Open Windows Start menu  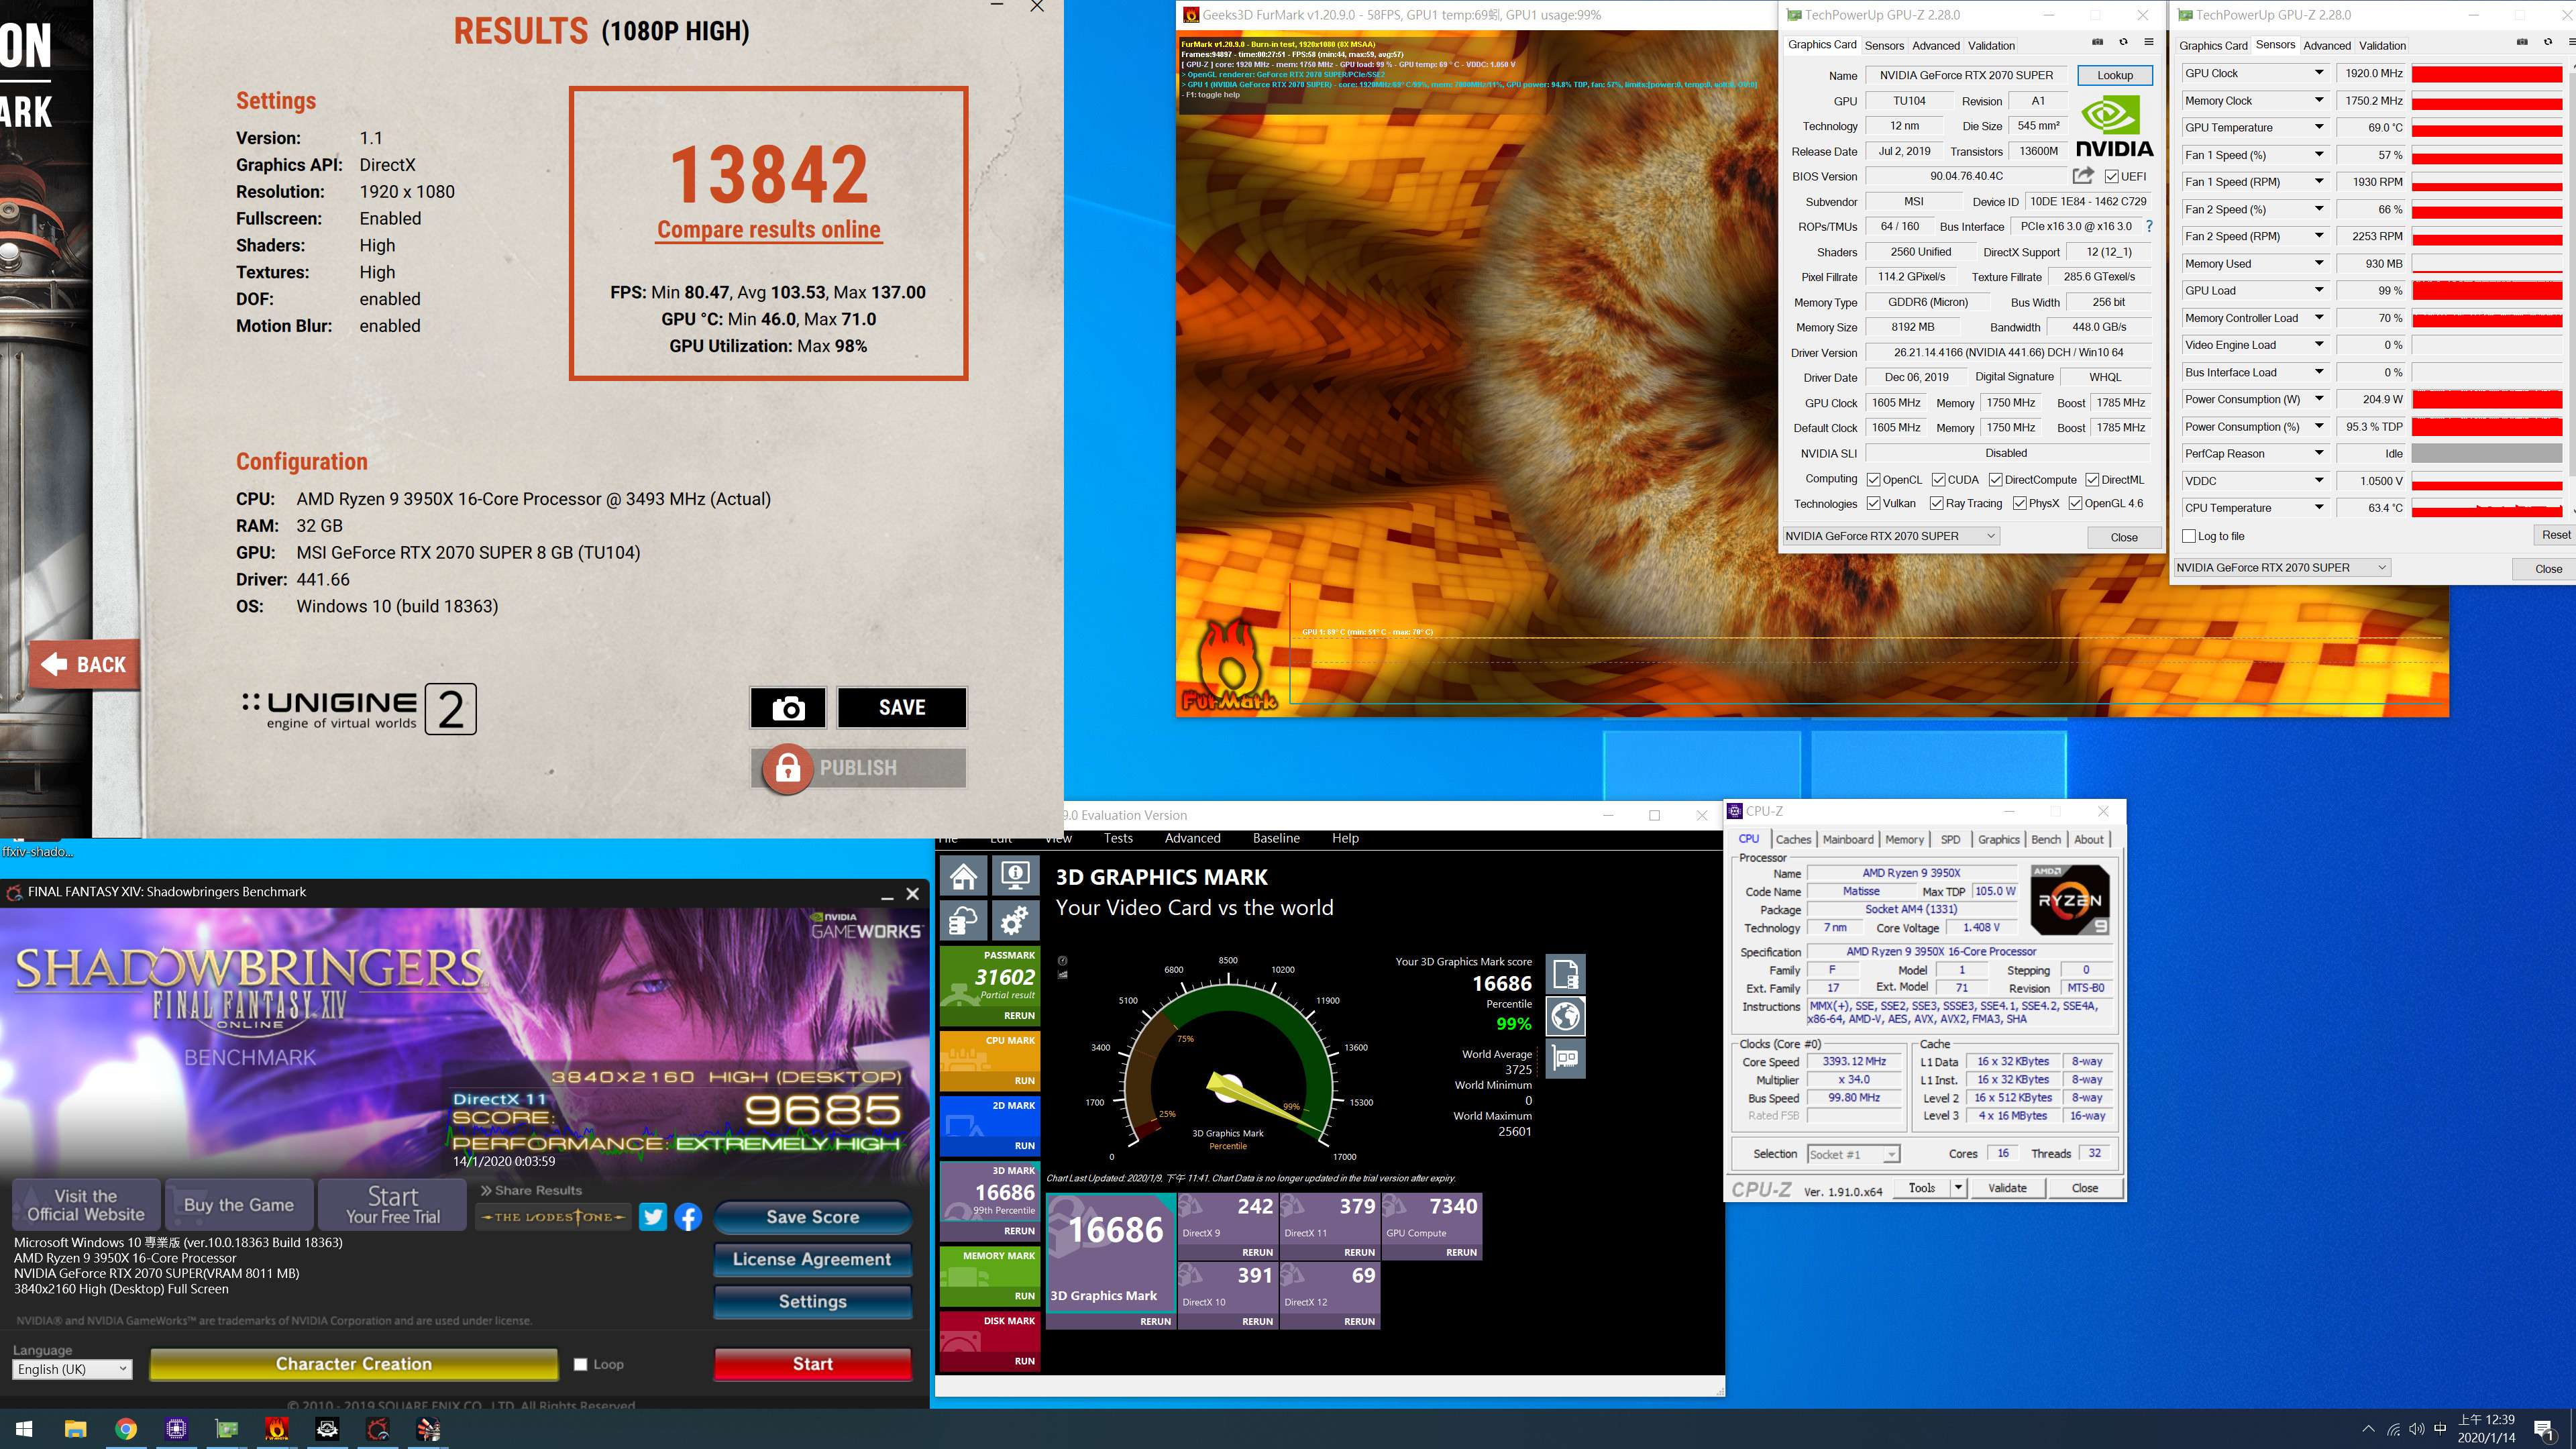24,1429
